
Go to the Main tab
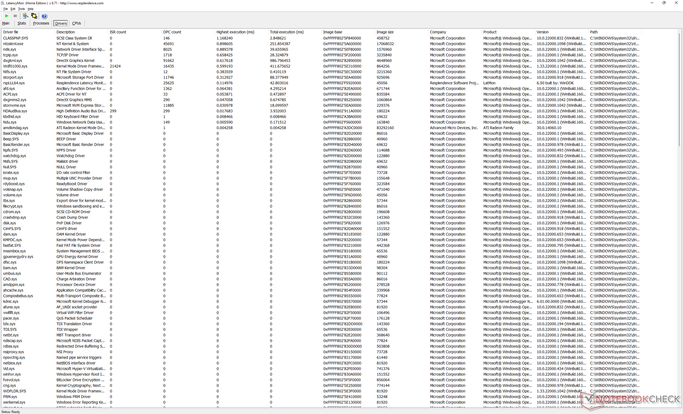click(x=6, y=23)
